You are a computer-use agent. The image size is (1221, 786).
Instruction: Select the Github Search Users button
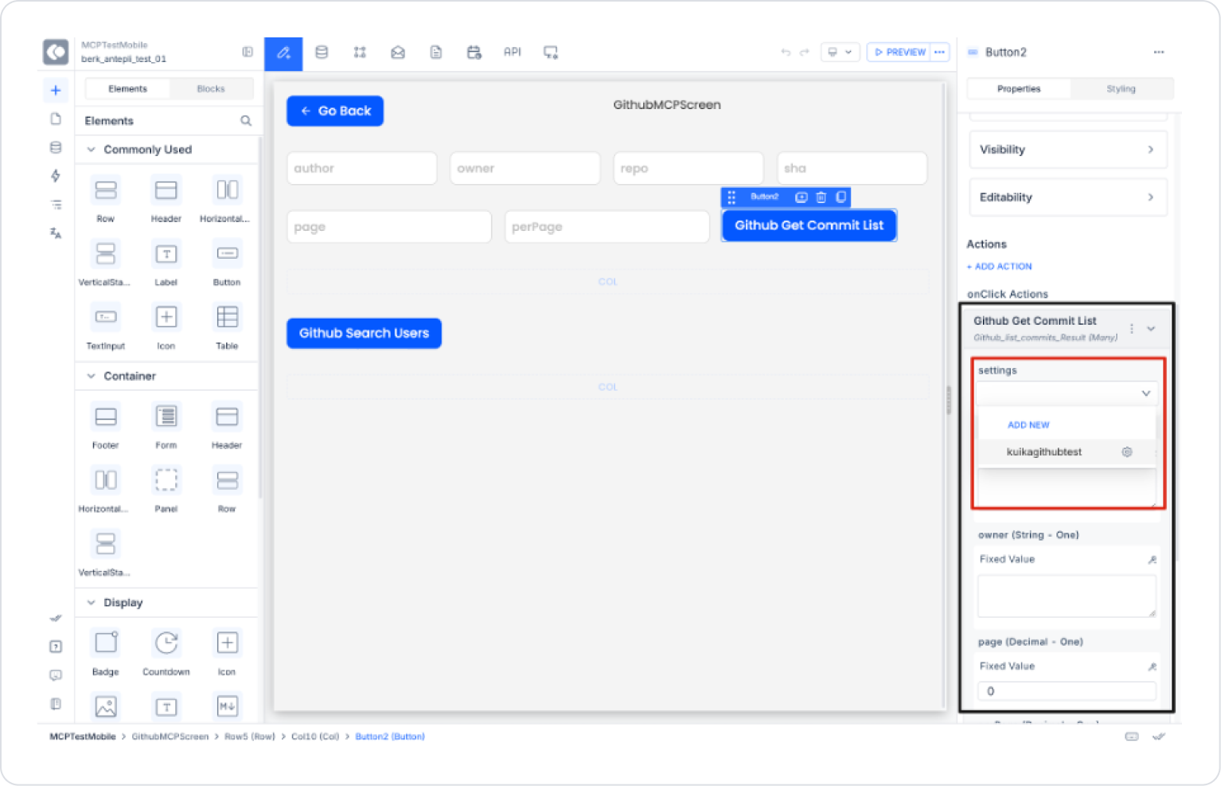pos(364,333)
